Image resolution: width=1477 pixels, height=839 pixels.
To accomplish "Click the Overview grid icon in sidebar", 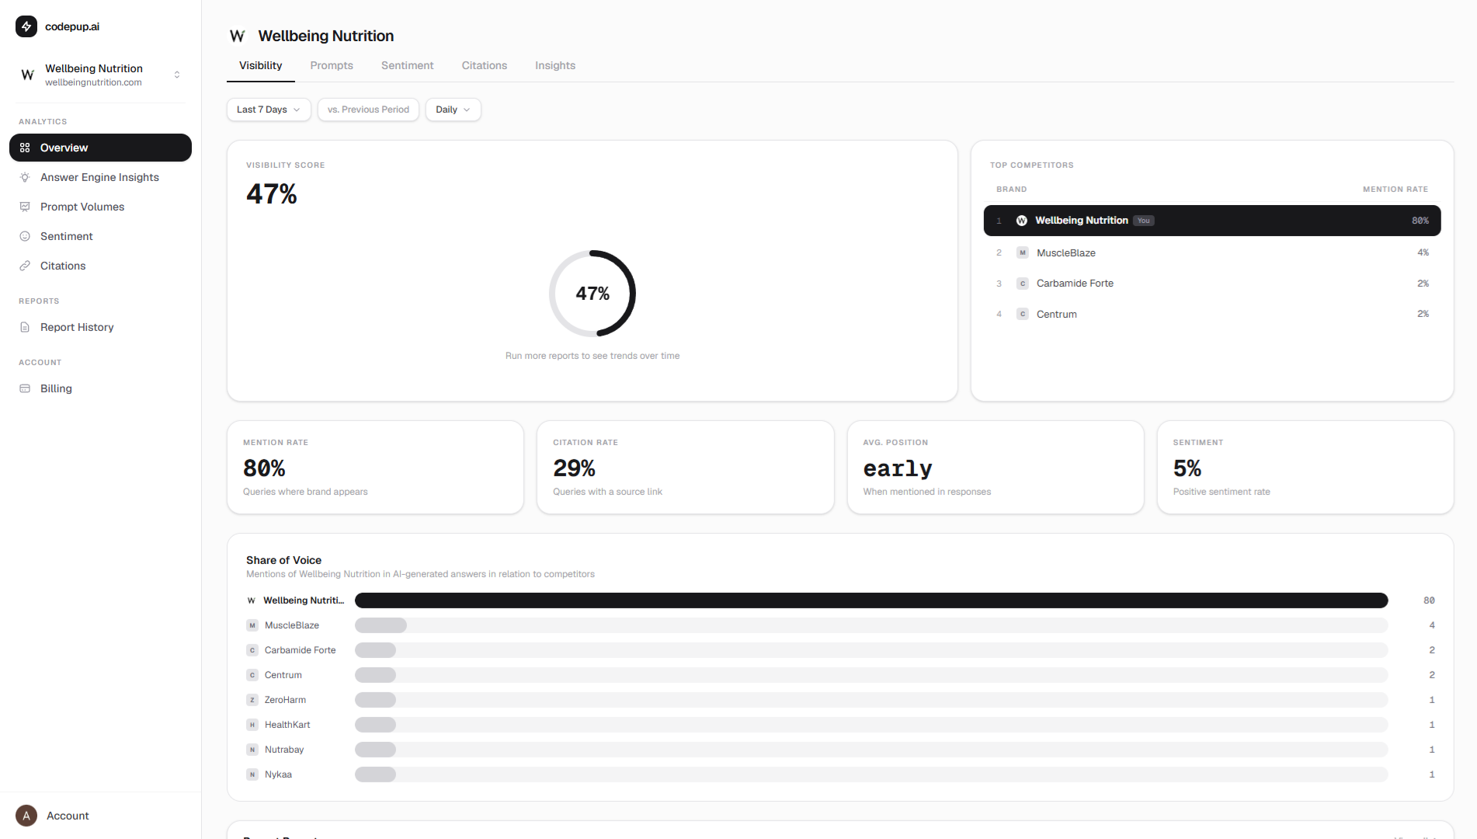I will tap(25, 148).
